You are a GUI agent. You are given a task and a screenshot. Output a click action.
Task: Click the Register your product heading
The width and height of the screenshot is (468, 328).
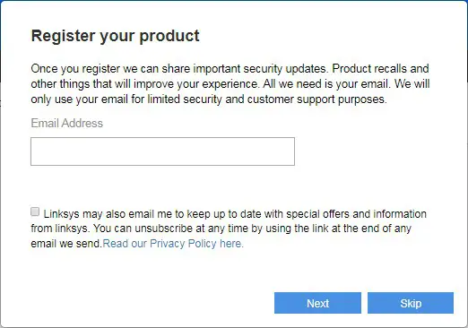coord(115,36)
